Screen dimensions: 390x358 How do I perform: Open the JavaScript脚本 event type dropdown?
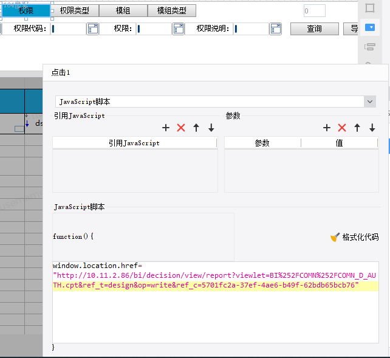370,102
